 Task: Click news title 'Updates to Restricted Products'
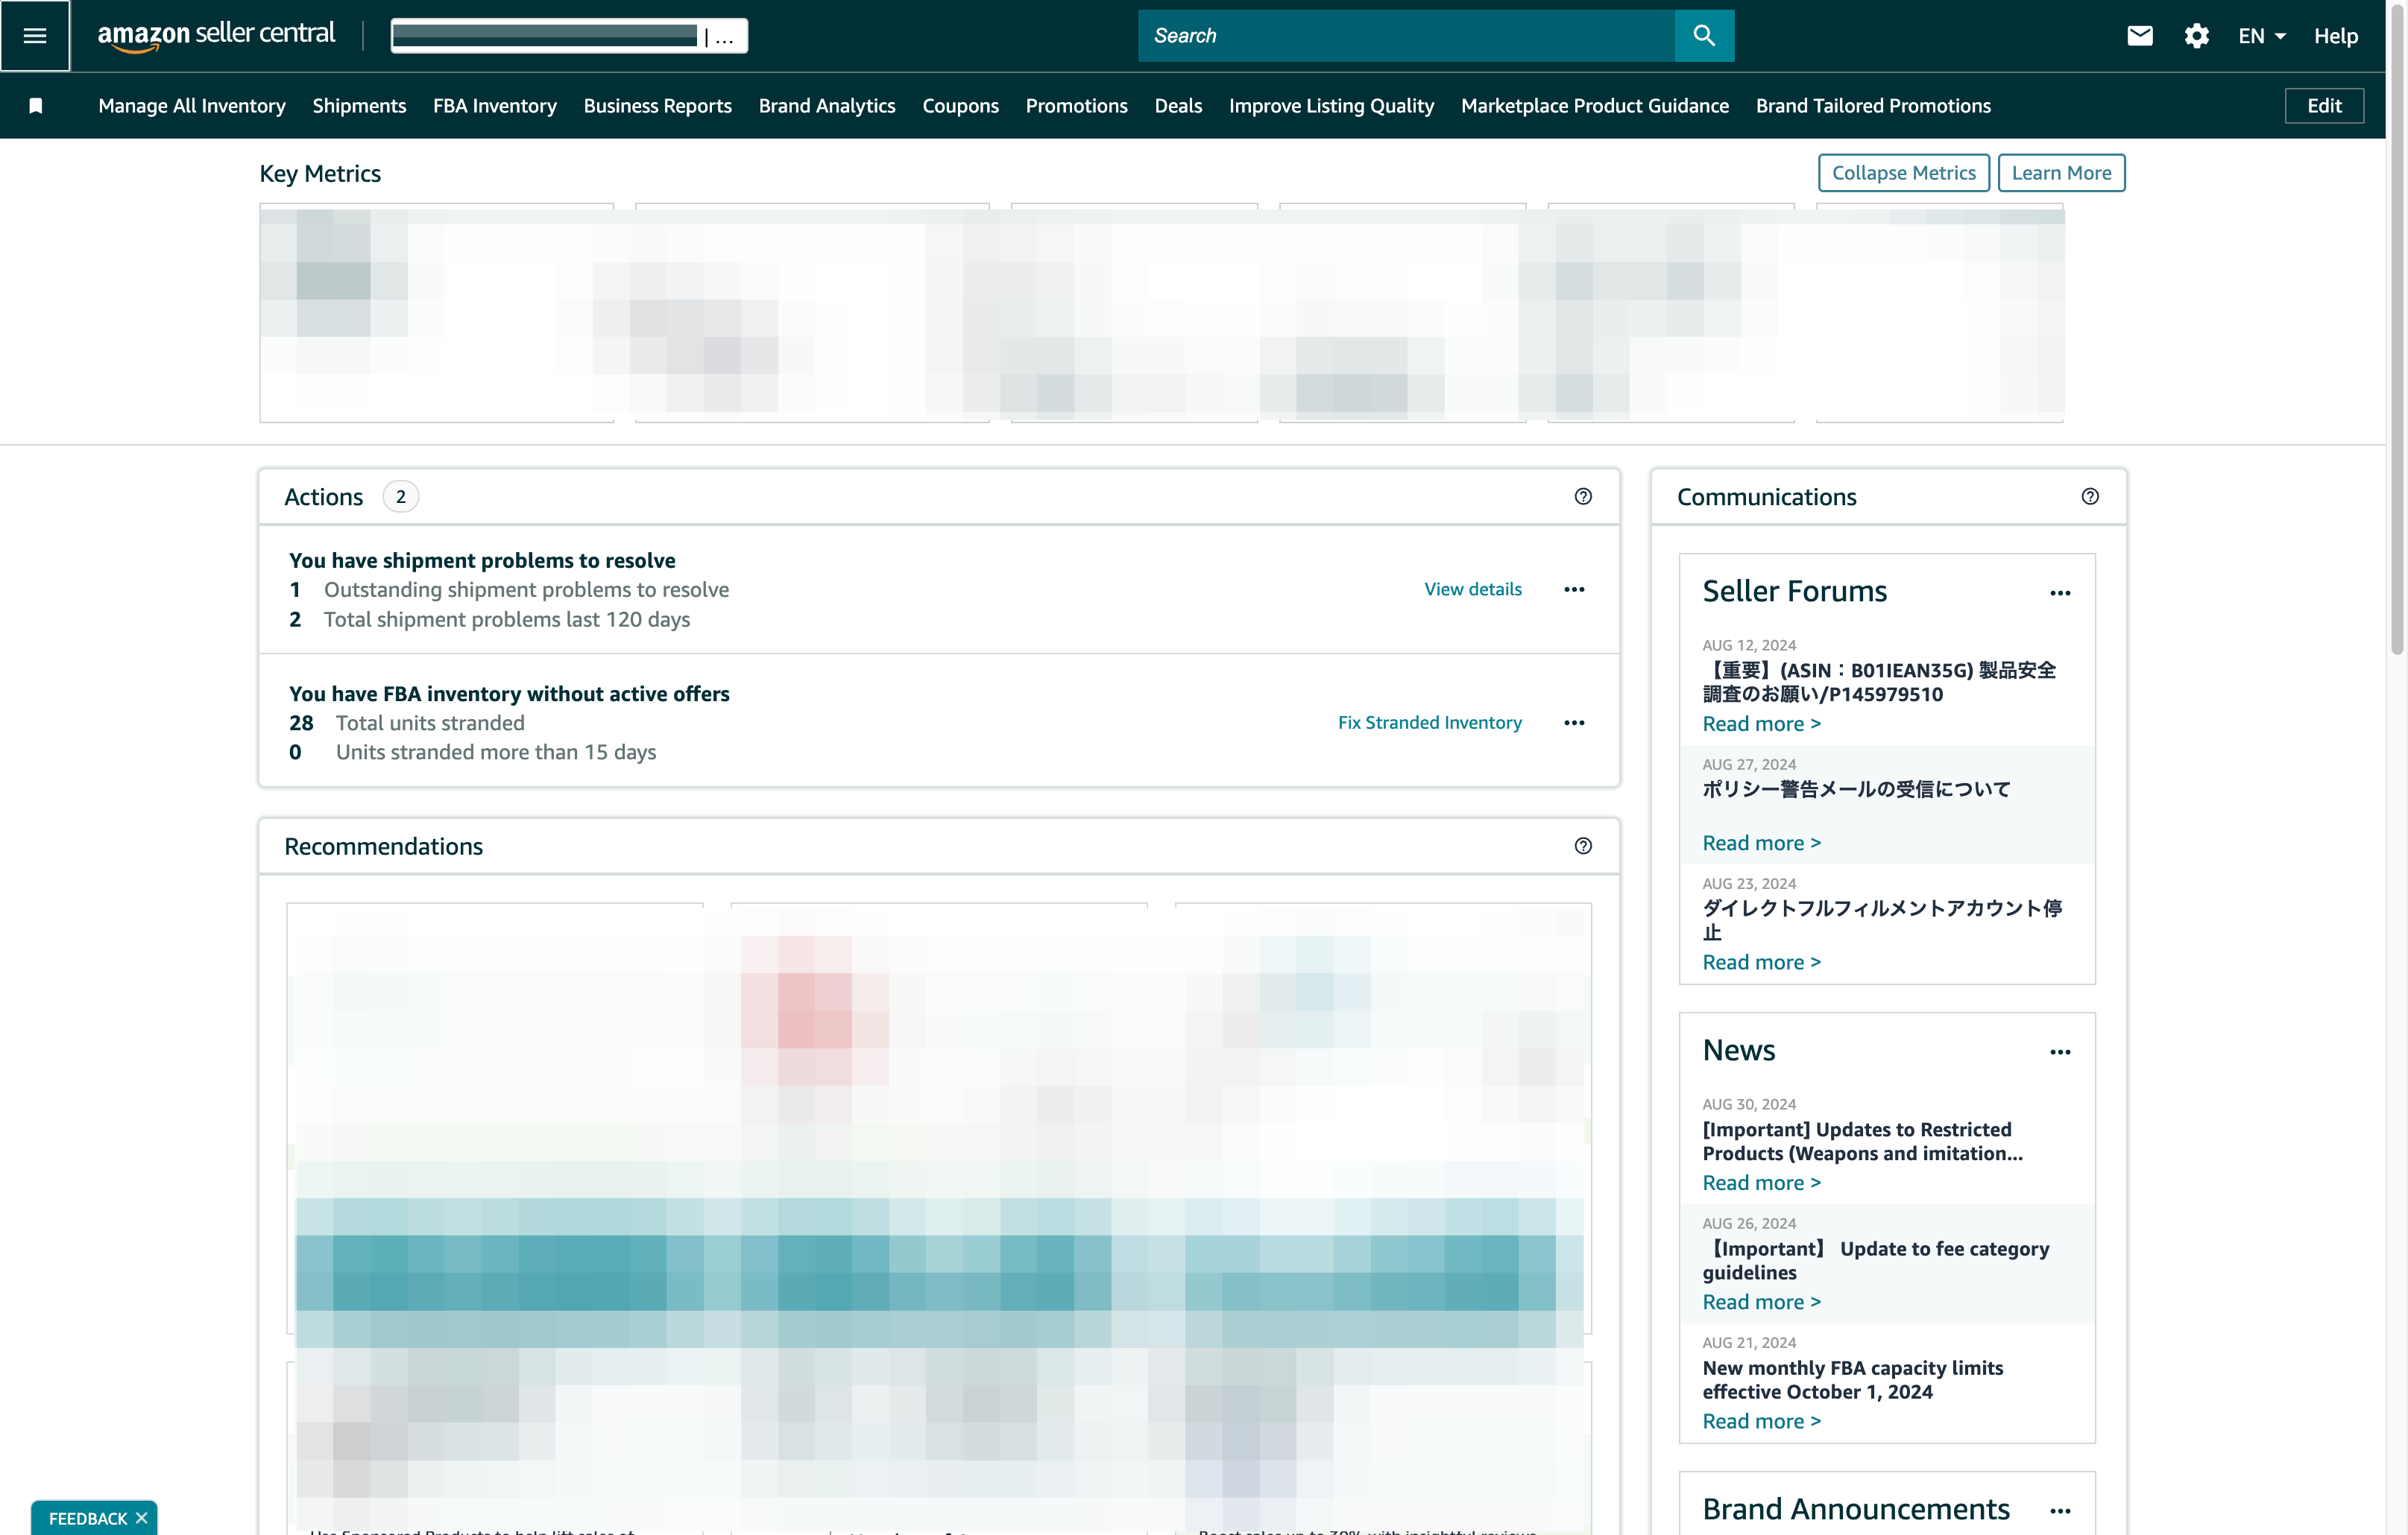tap(1862, 1142)
